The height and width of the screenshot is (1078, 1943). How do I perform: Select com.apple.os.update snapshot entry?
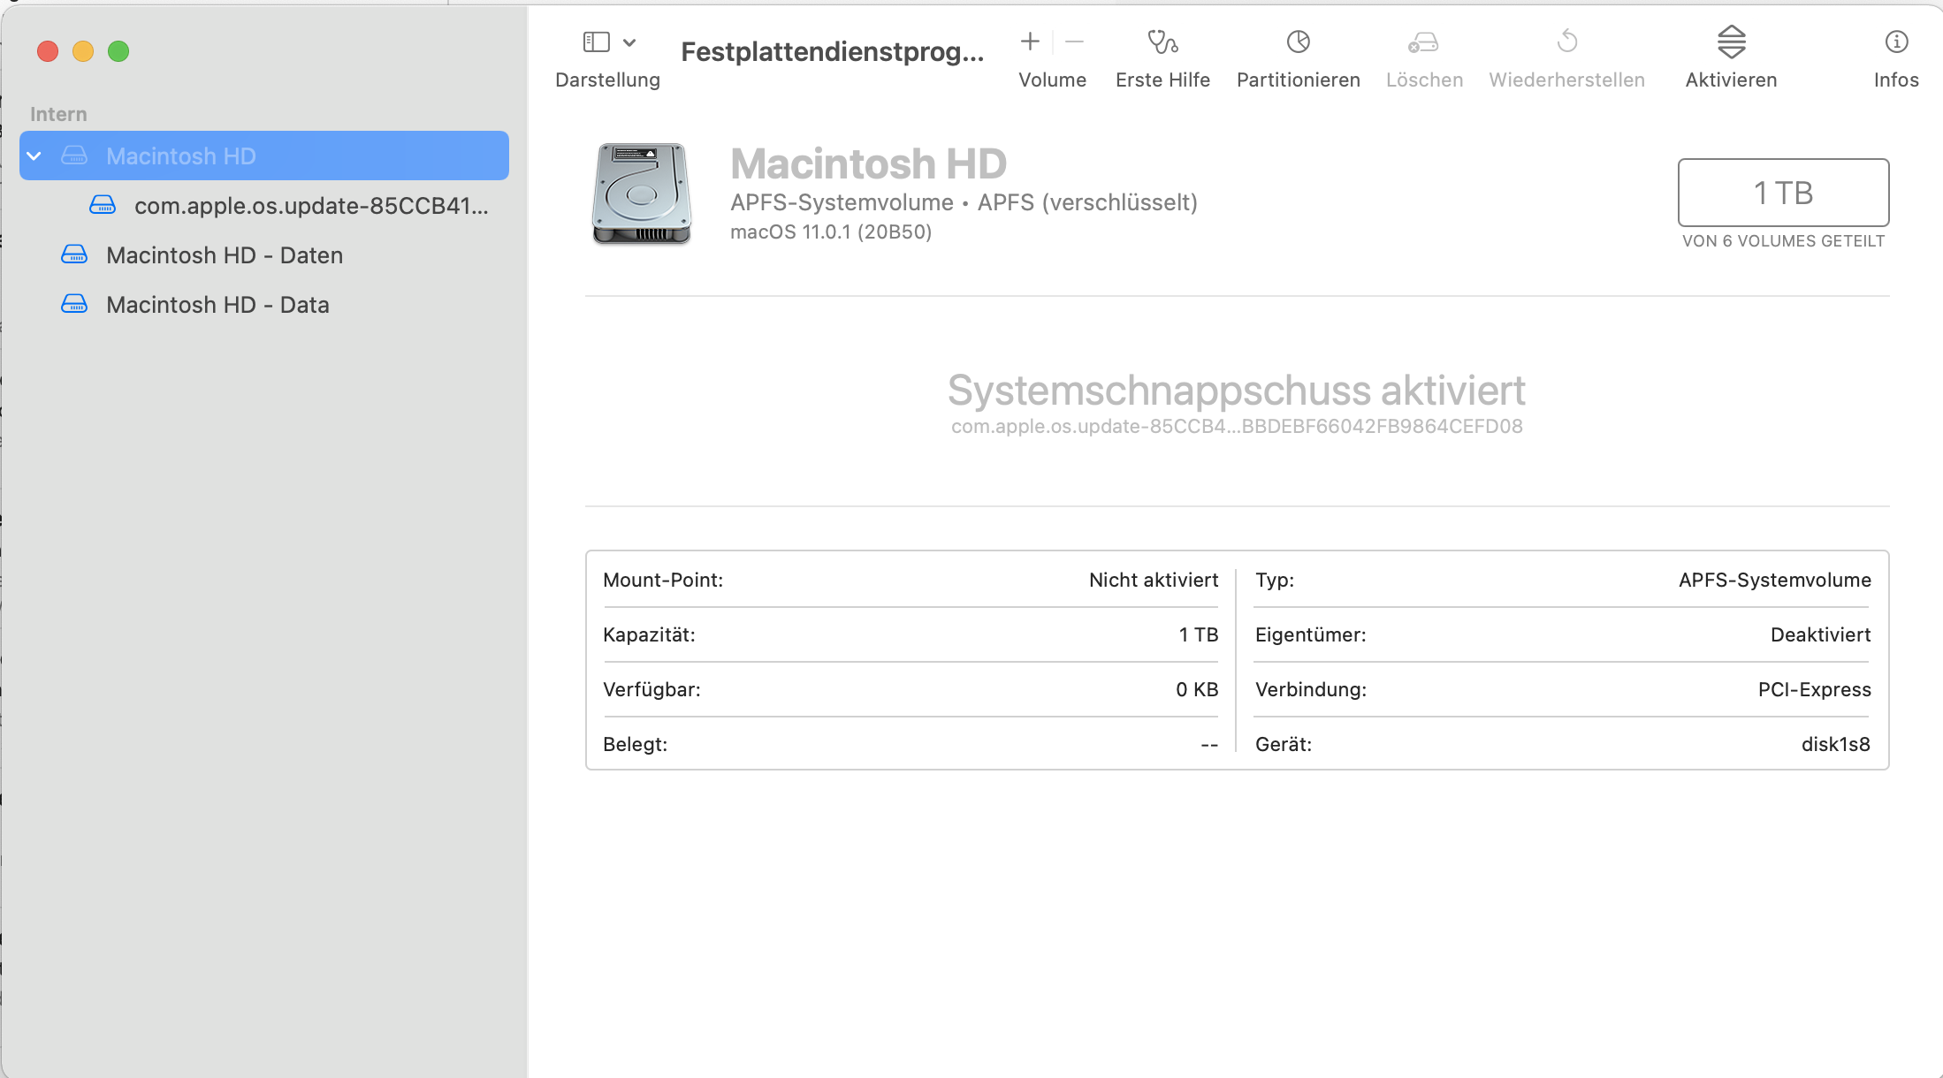pos(310,206)
